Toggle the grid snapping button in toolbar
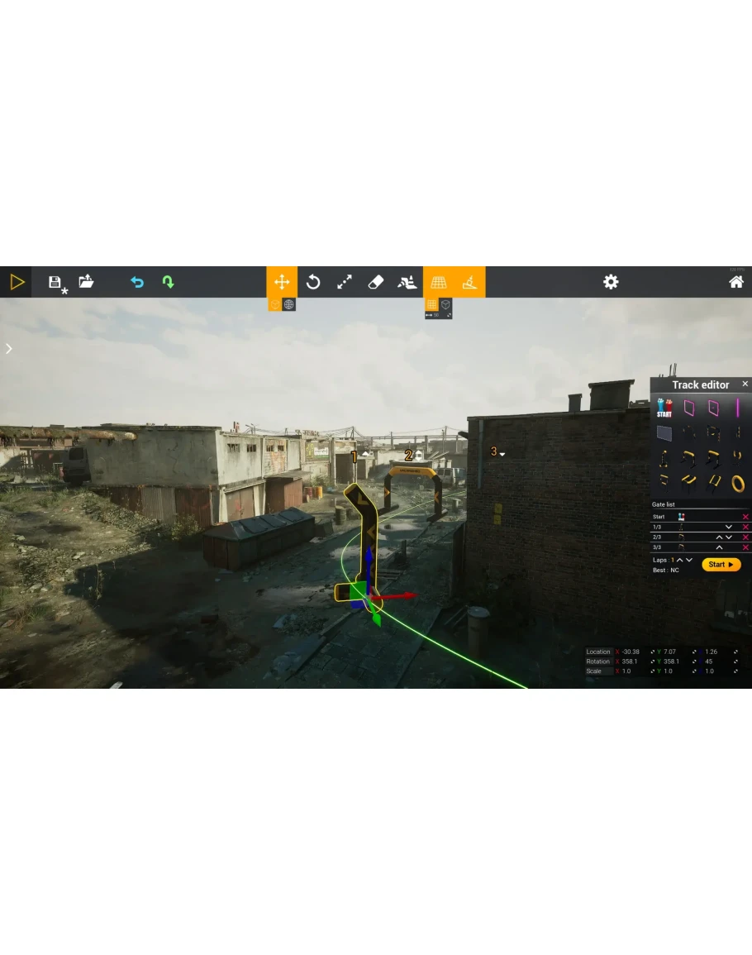The image size is (752, 955). (x=439, y=282)
